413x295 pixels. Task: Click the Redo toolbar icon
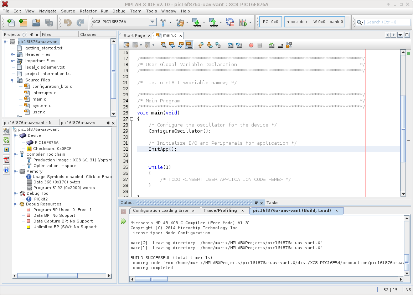point(80,22)
